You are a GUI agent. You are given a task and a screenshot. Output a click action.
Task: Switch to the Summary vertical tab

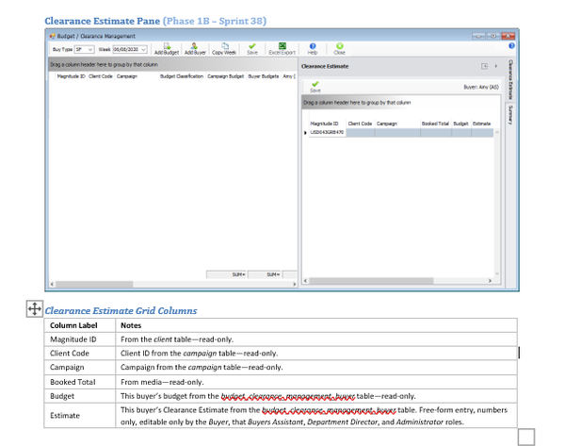[509, 114]
